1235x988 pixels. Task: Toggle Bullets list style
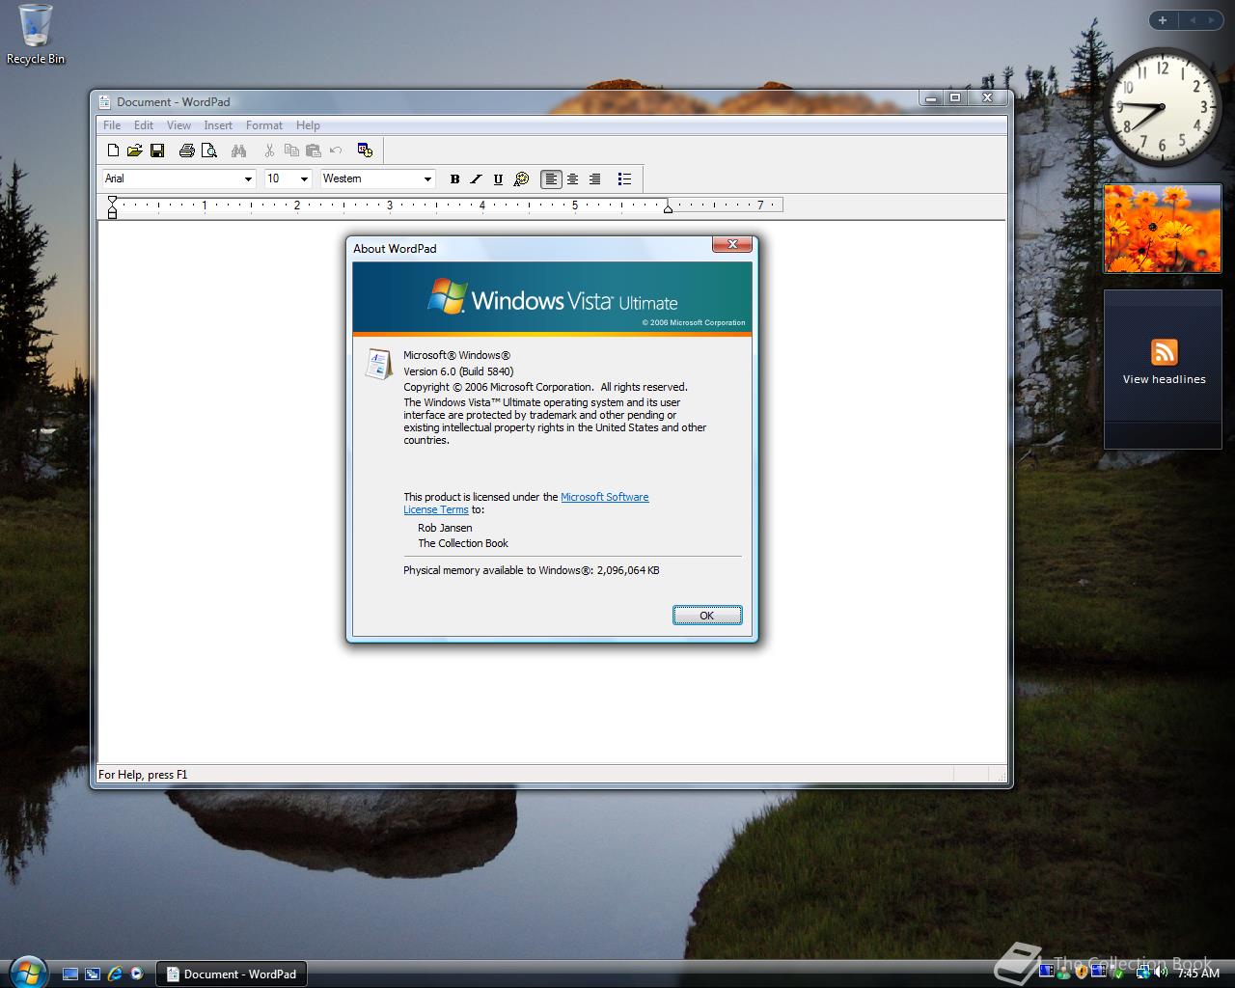[625, 179]
